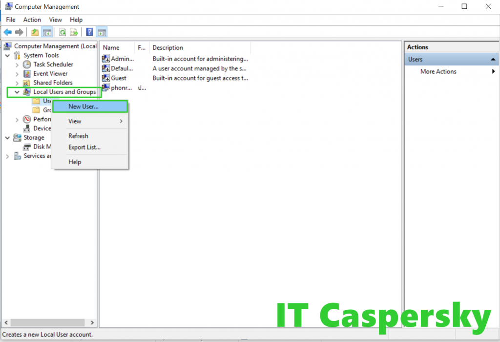Click the Task Scheduler clock icon
Screen dimensions: 500x342
point(27,64)
